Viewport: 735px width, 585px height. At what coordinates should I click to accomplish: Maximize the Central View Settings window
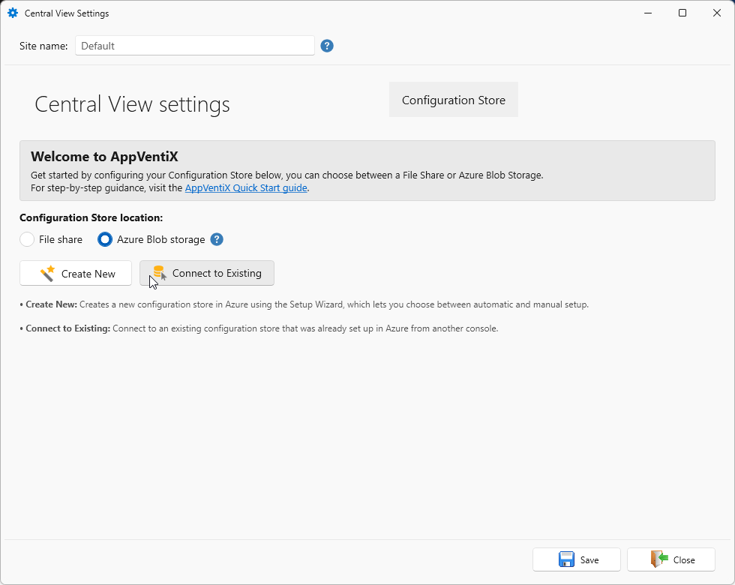coord(682,13)
